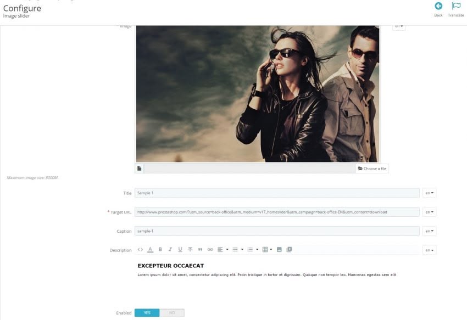This screenshot has height=320, width=467.
Task: Open the Title language dropdown
Action: pyautogui.click(x=429, y=193)
